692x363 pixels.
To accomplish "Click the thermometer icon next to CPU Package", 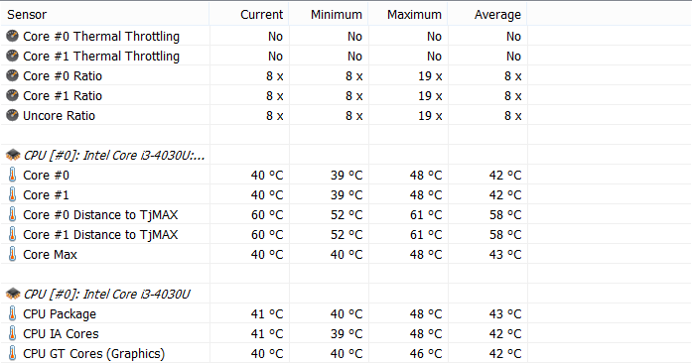I will tap(12, 314).
